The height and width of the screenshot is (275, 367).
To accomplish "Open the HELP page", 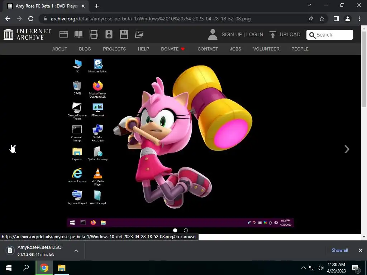I will [x=143, y=49].
